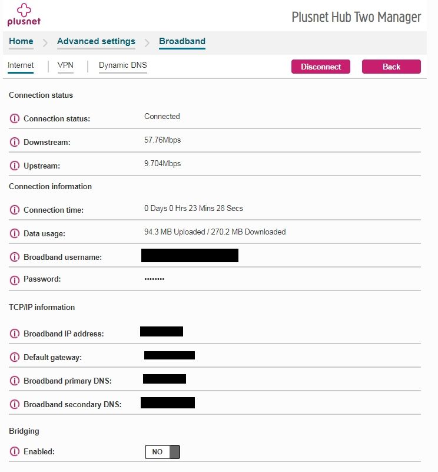Open the Advanced settings breadcrumb link
The height and width of the screenshot is (472, 438).
(x=97, y=41)
